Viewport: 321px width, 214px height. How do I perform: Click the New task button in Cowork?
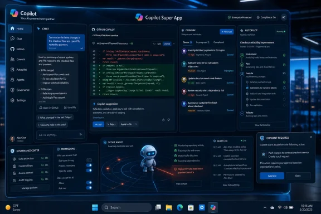[x=227, y=32]
